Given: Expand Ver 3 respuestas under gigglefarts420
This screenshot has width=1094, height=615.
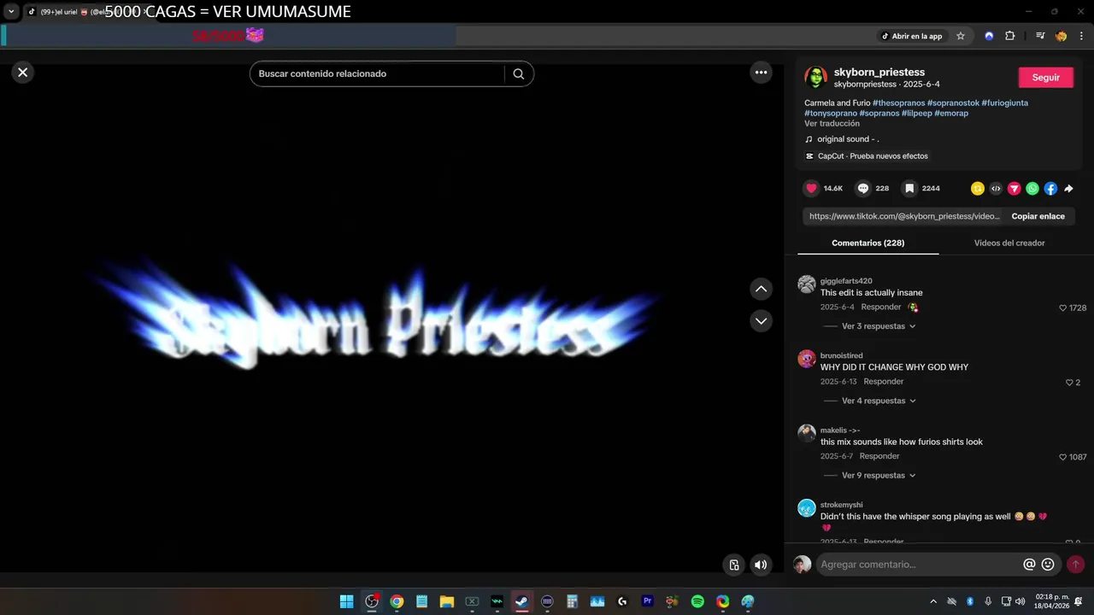Looking at the screenshot, I should point(878,326).
